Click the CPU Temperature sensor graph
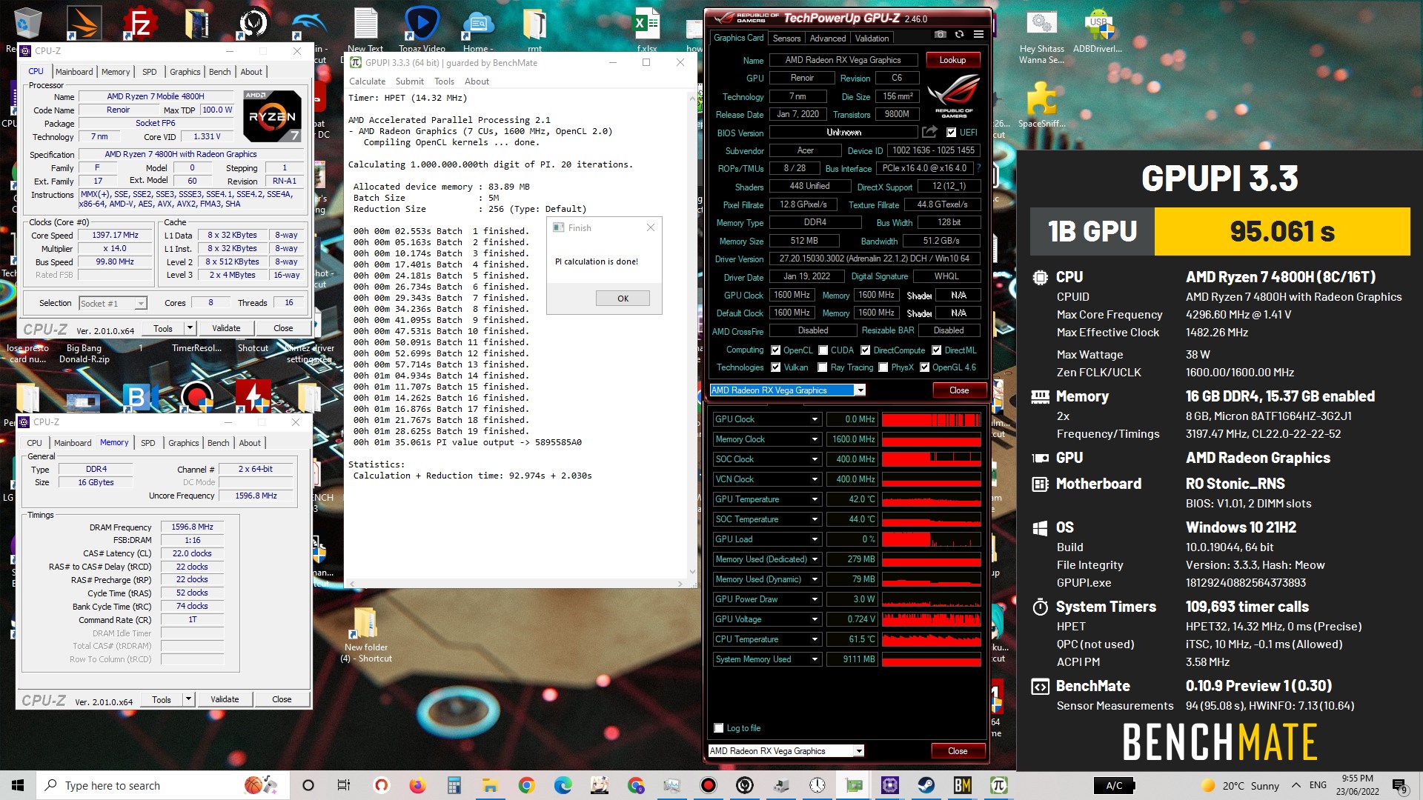Viewport: 1423px width, 800px height. coord(931,639)
